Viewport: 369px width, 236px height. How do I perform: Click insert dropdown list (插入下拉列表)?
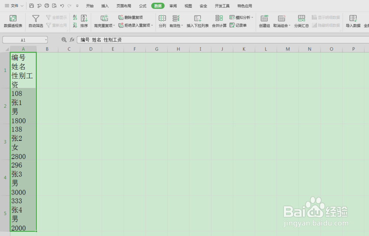click(197, 21)
